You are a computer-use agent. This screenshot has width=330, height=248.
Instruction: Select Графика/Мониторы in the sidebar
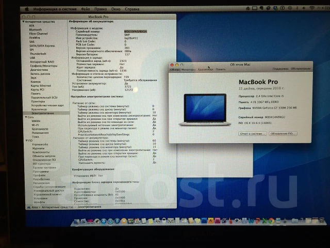(43, 66)
